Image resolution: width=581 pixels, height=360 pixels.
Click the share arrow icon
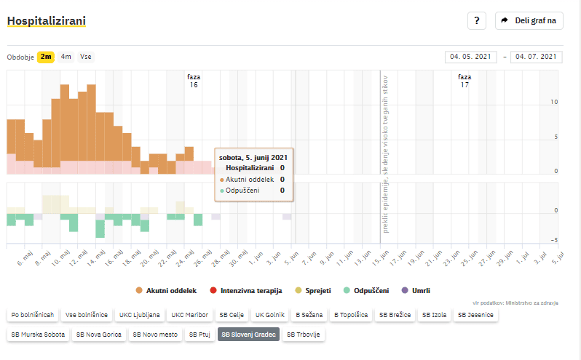point(505,20)
